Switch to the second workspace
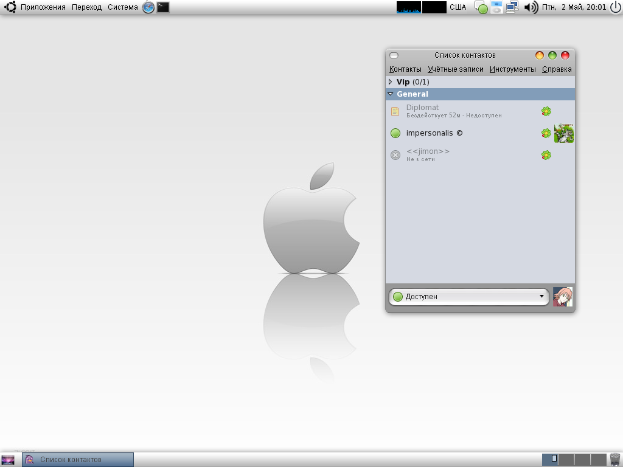Screen dimensions: 623x467 (x=566, y=459)
